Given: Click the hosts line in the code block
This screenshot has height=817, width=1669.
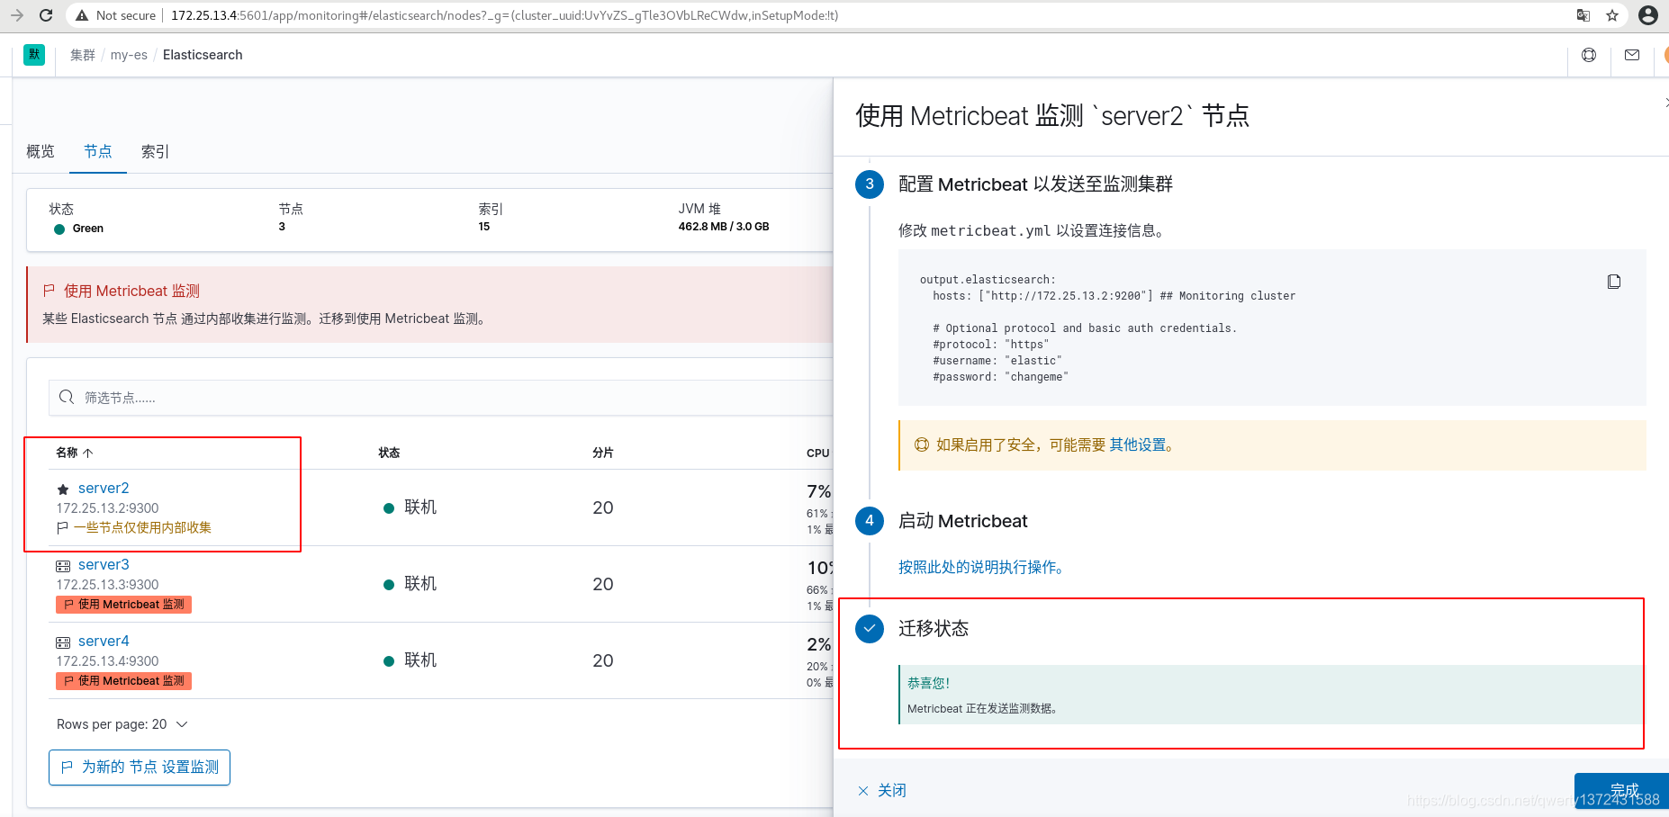Looking at the screenshot, I should click(x=1114, y=296).
